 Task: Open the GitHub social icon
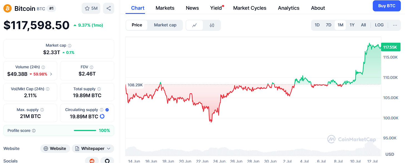pyautogui.click(x=107, y=161)
